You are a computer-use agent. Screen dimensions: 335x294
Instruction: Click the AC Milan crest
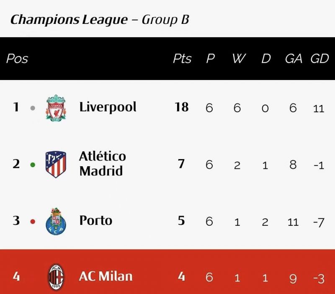(56, 277)
